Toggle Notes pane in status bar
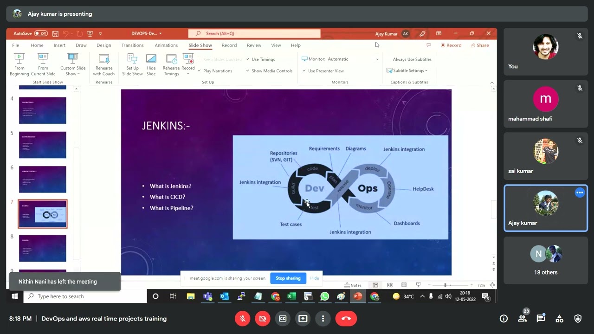Image resolution: width=594 pixels, height=334 pixels. coord(353,285)
